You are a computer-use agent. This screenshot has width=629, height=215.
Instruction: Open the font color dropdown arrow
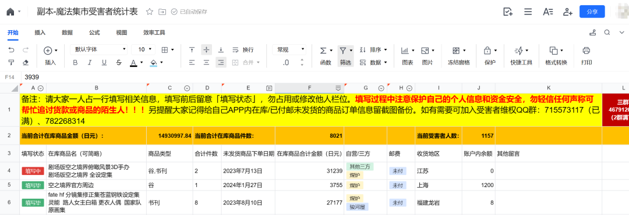click(x=142, y=62)
